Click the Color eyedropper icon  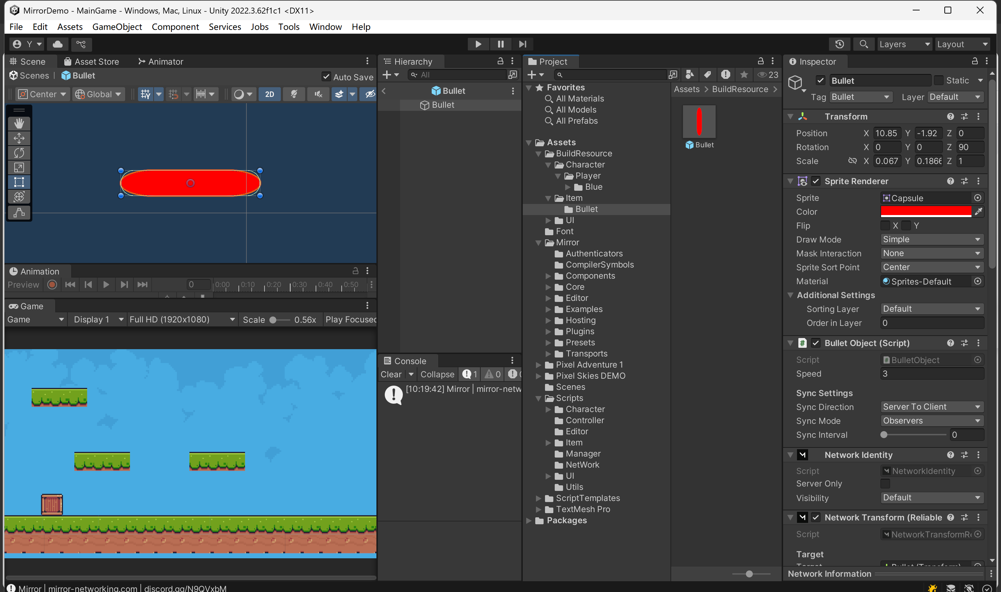(x=978, y=212)
